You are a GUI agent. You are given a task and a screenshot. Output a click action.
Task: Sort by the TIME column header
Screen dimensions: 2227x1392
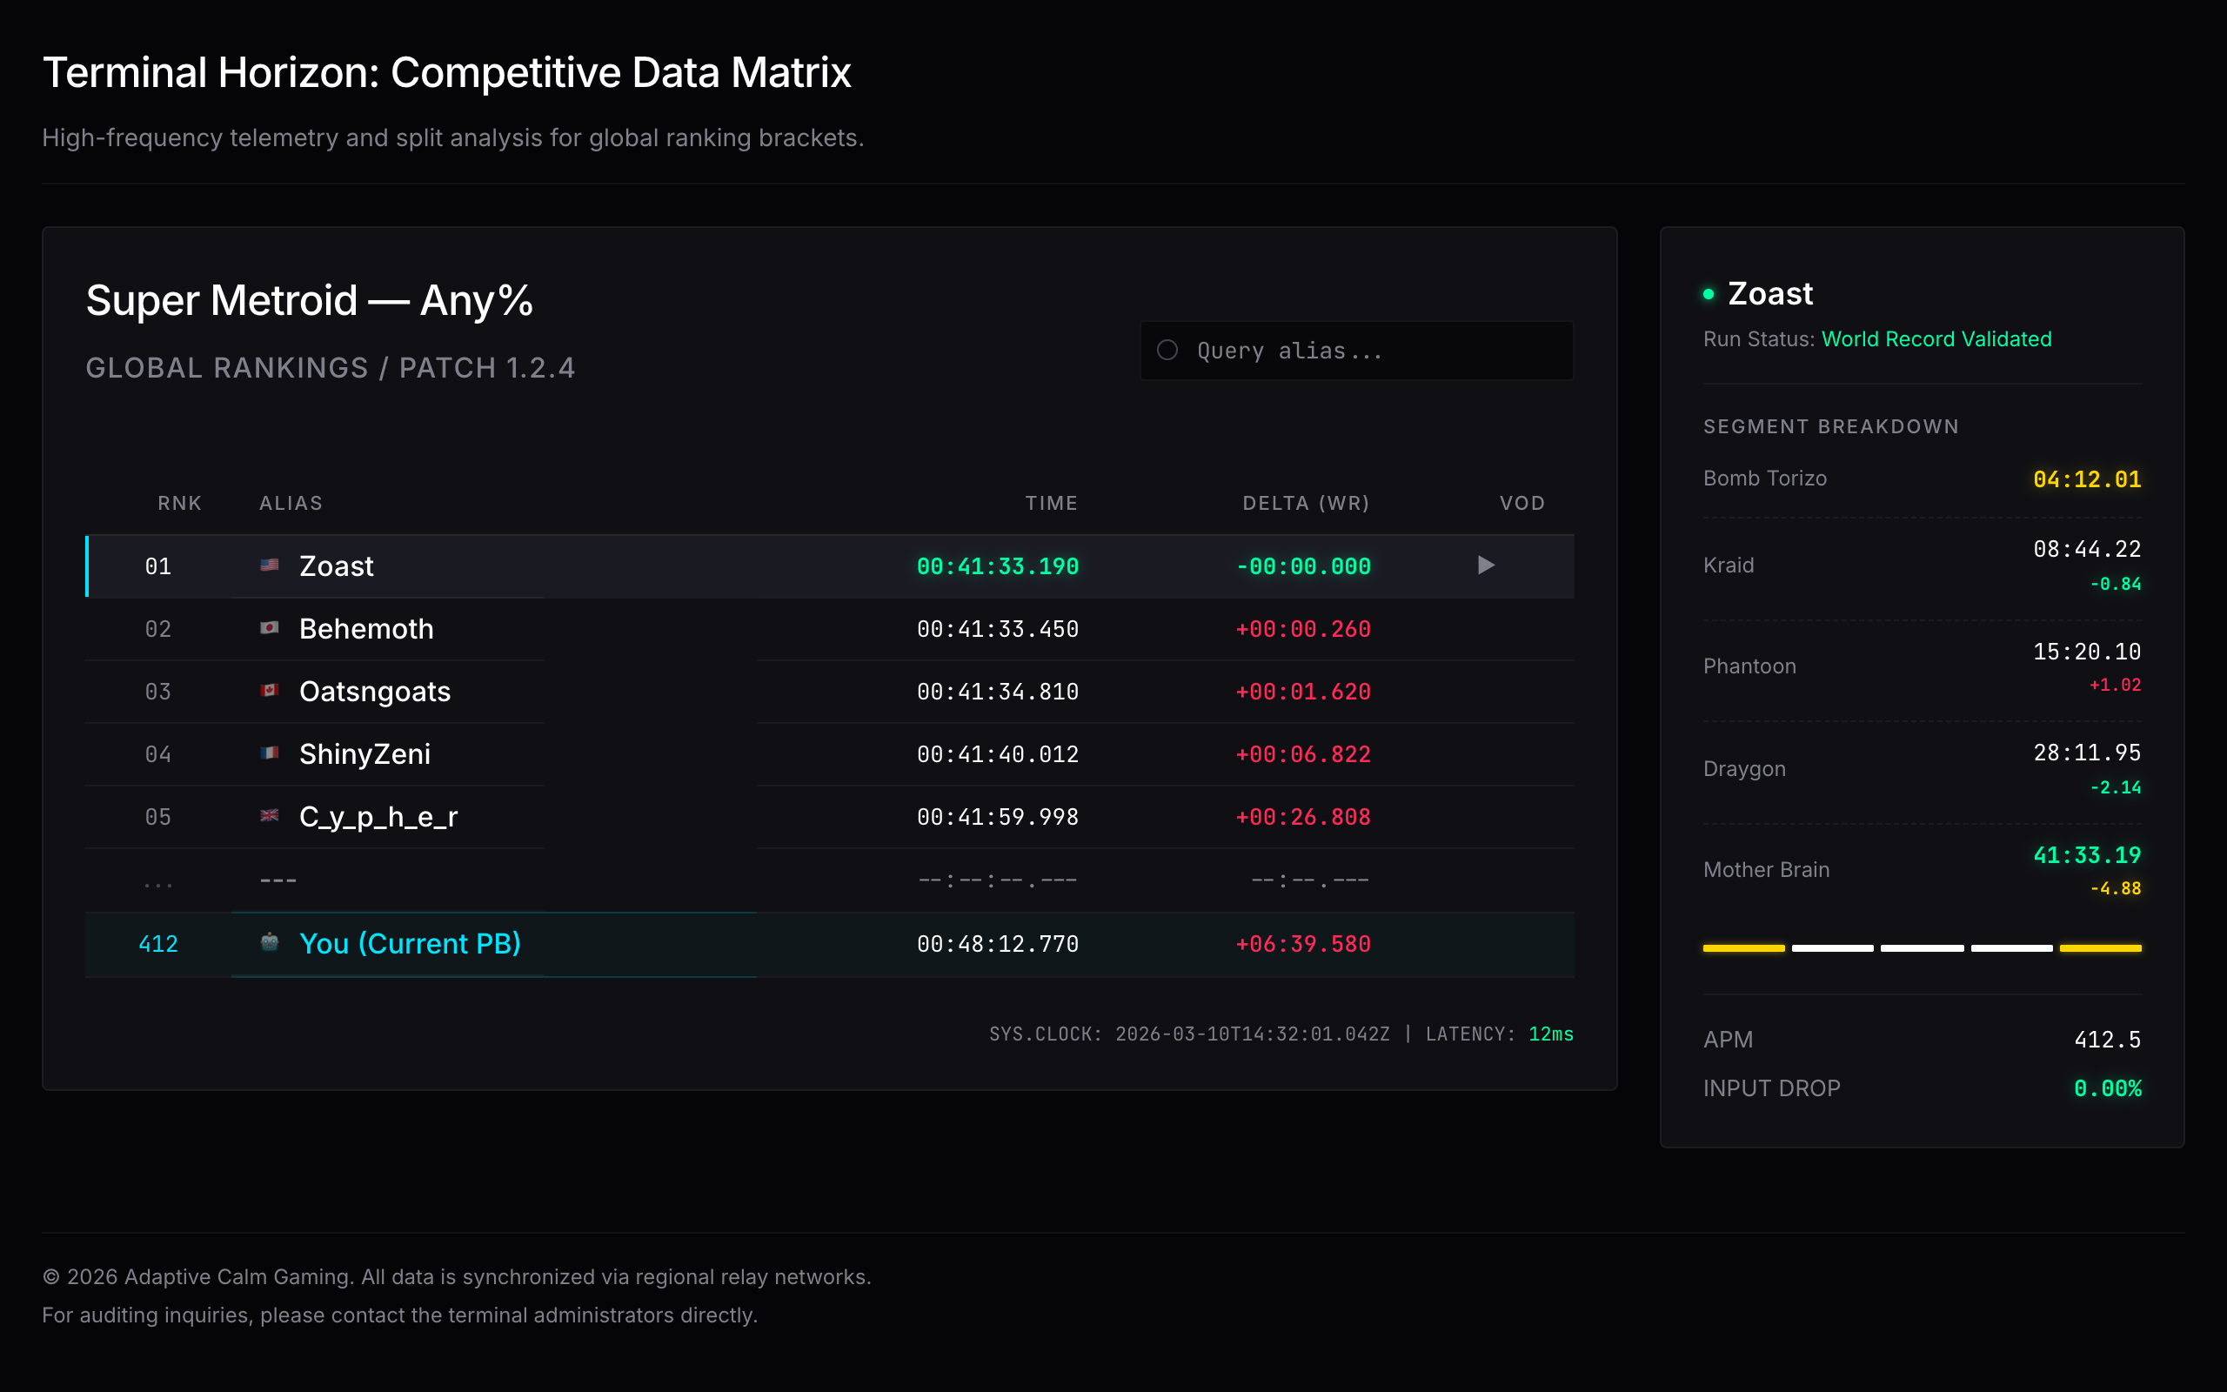[1051, 503]
